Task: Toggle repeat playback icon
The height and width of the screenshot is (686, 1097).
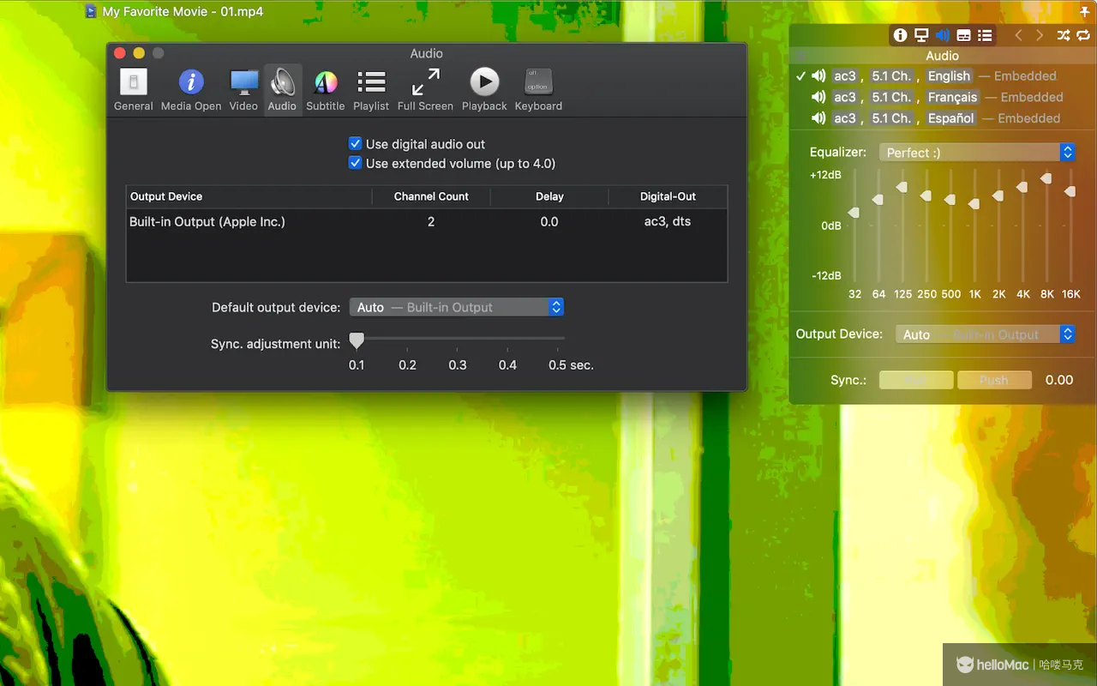Action: click(1084, 35)
